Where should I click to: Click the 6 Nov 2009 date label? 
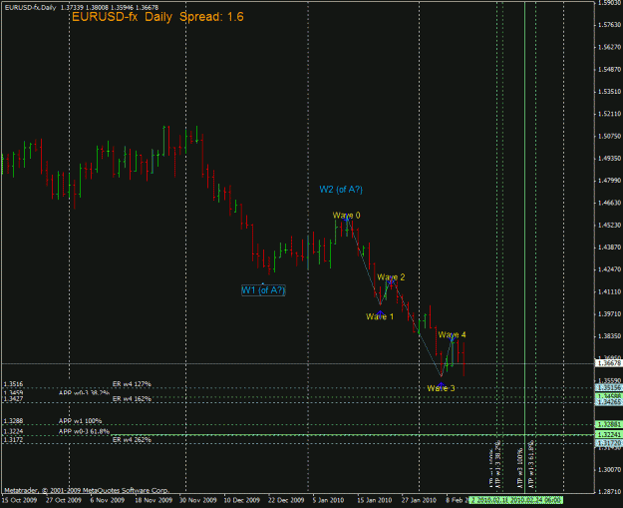point(108,500)
